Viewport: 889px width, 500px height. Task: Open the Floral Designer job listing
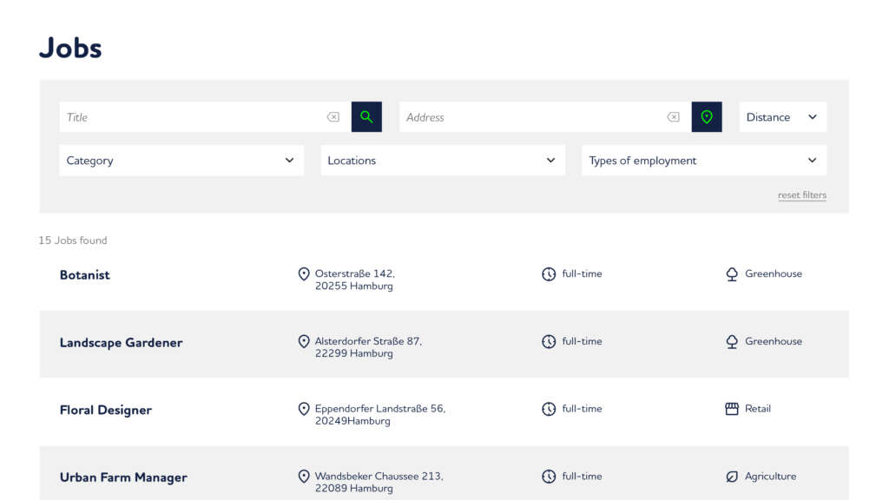pyautogui.click(x=106, y=410)
